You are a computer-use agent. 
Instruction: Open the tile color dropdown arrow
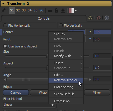76,11
